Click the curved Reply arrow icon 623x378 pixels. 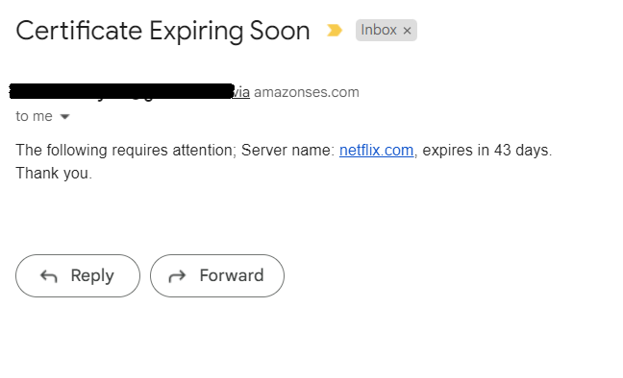point(49,276)
